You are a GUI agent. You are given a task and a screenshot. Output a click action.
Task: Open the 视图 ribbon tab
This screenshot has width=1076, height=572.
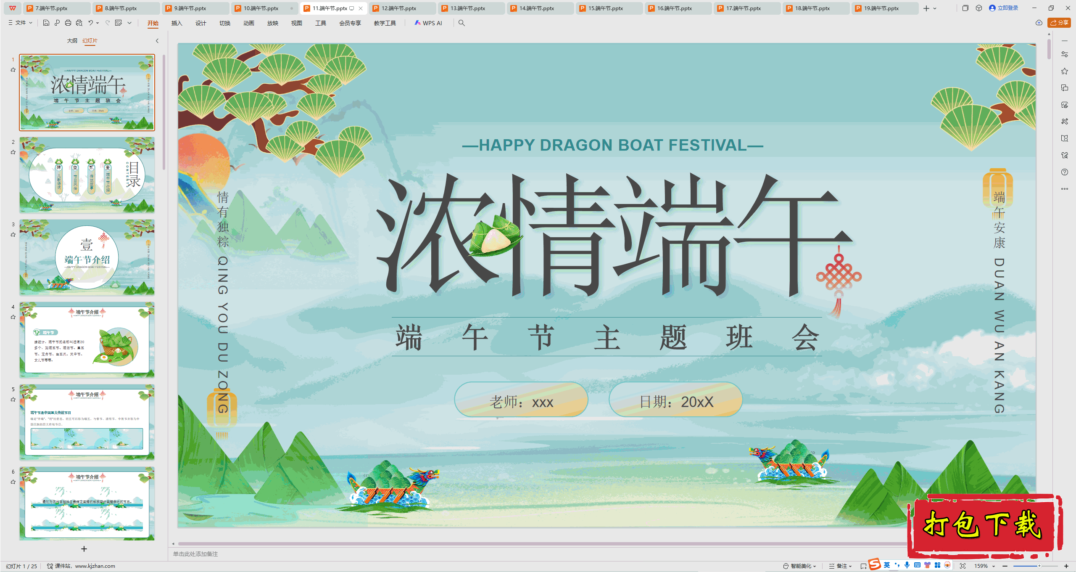point(296,23)
